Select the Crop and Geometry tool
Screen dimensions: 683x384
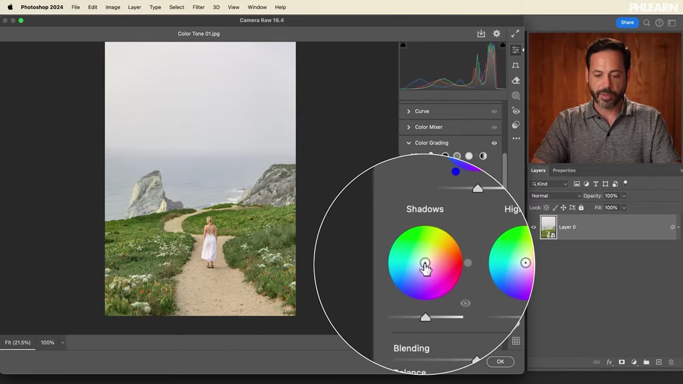(516, 65)
